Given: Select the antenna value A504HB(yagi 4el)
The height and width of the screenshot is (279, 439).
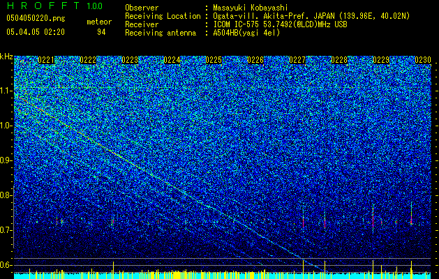Looking at the screenshot, I should point(246,33).
